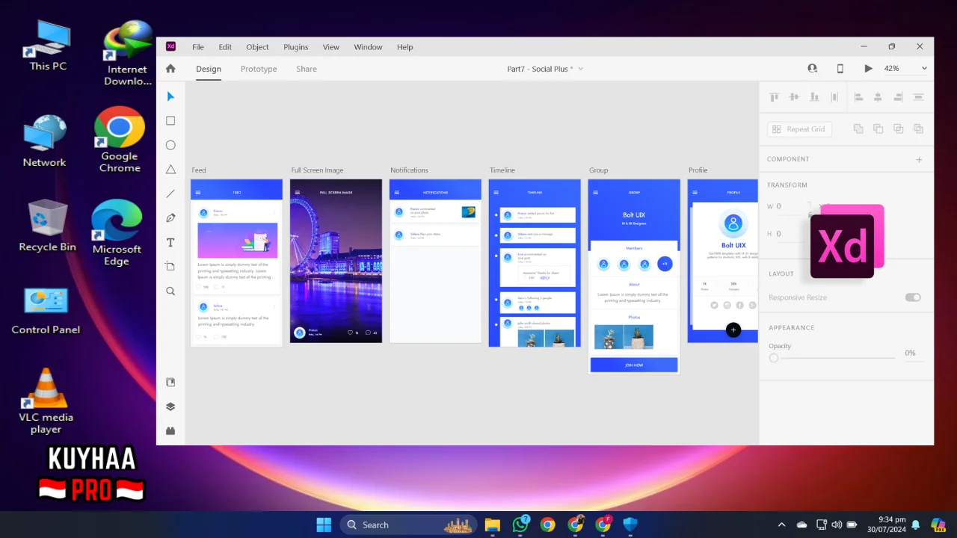Select the Polygon tool
The width and height of the screenshot is (957, 538).
point(170,170)
